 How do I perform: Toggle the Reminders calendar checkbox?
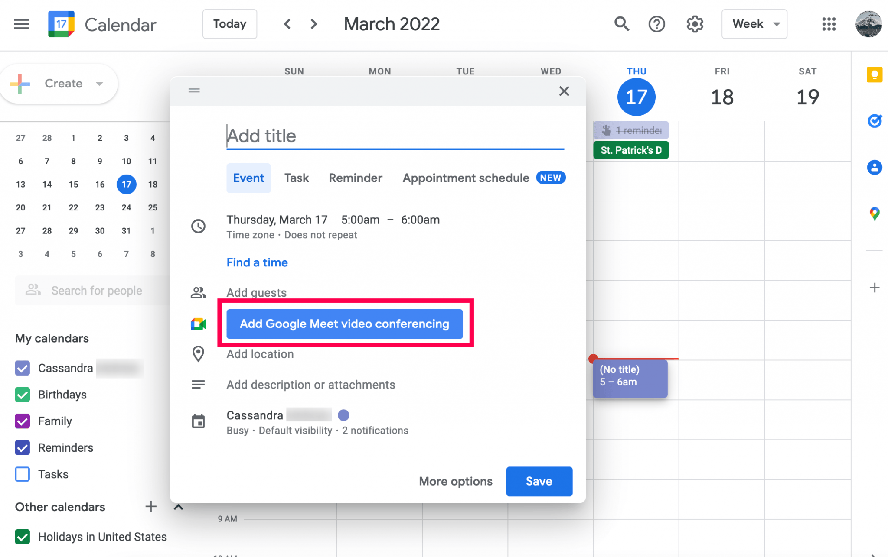(23, 448)
